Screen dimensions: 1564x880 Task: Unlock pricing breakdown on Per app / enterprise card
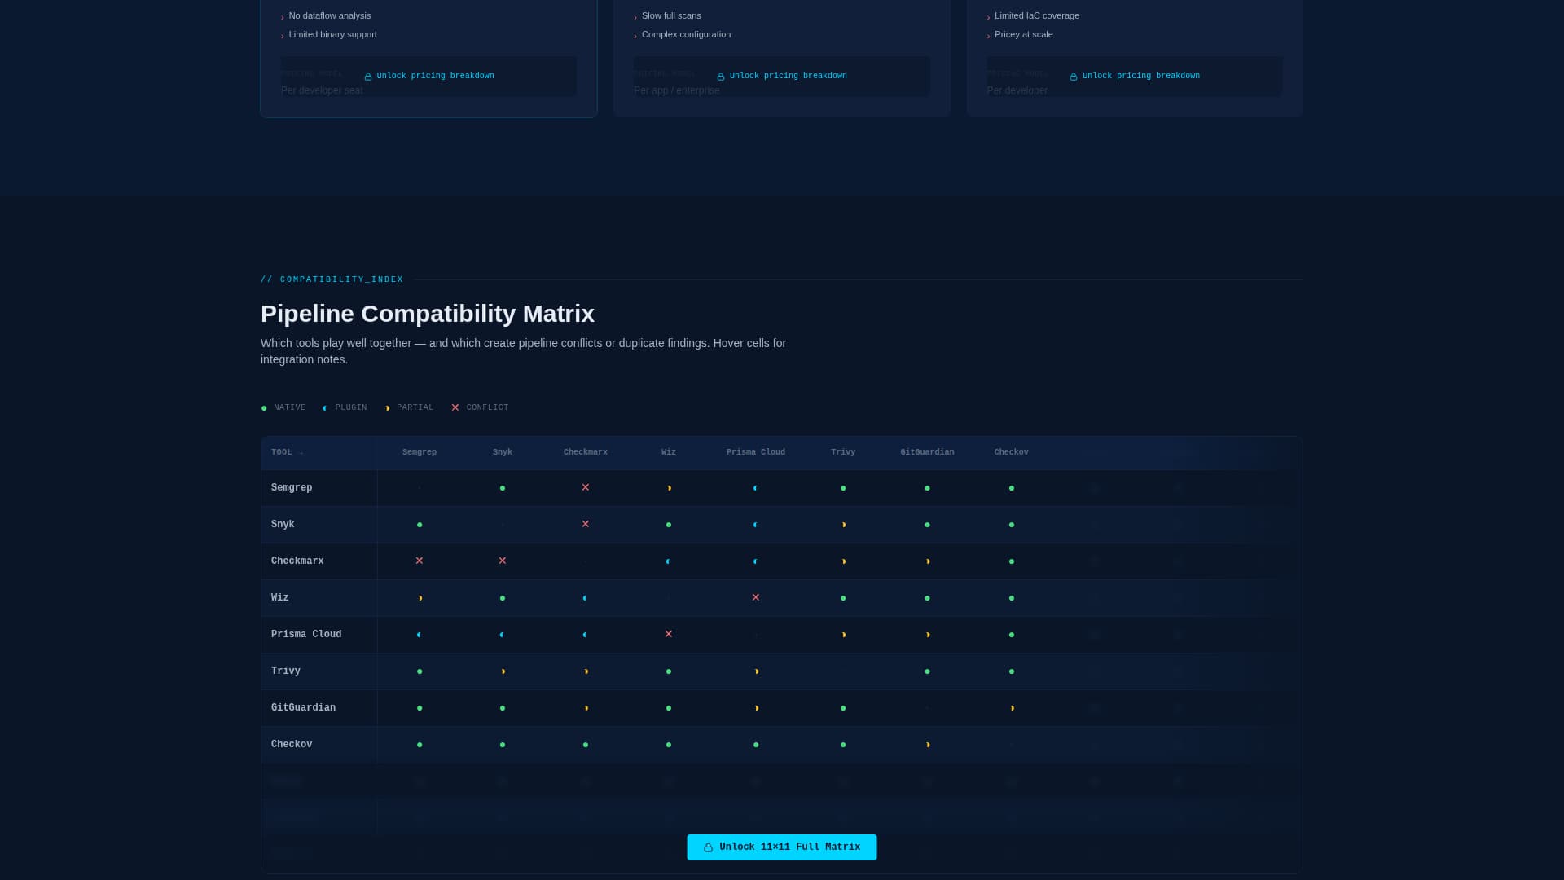pyautogui.click(x=782, y=76)
